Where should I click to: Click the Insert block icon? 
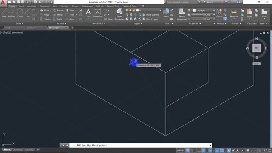point(166,13)
